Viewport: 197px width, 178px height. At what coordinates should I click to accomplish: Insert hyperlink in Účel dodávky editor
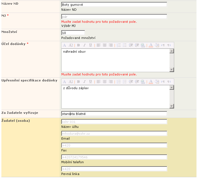click(x=143, y=45)
